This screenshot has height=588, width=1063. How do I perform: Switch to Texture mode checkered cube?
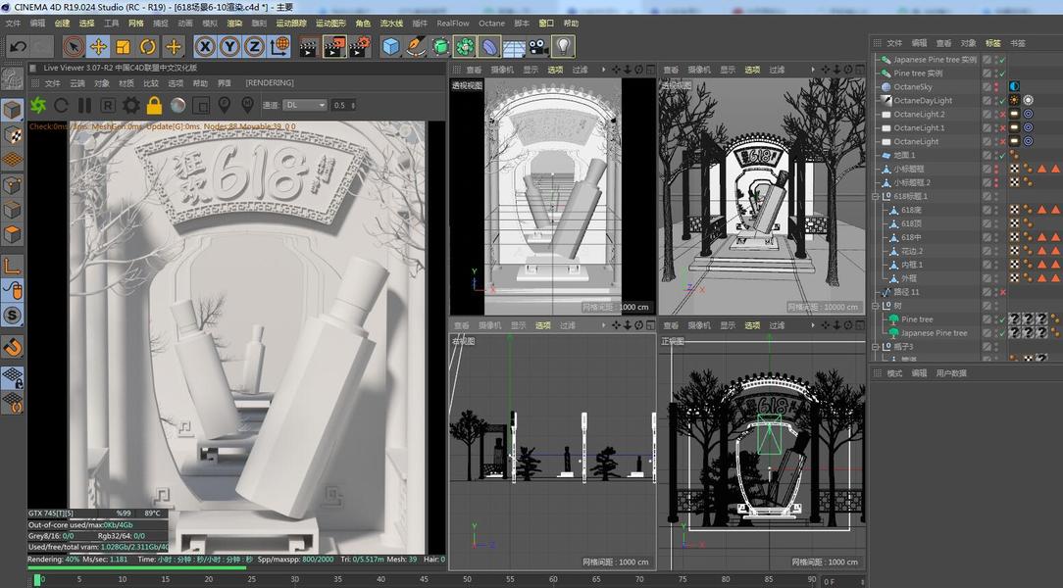tap(12, 135)
